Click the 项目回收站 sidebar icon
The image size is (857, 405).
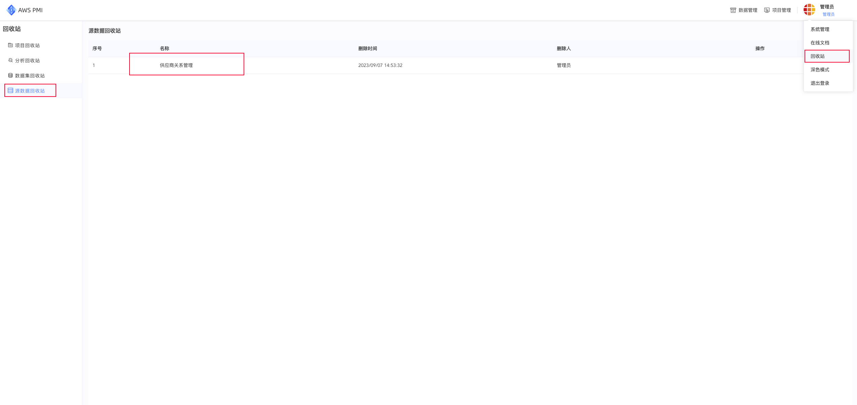point(10,45)
